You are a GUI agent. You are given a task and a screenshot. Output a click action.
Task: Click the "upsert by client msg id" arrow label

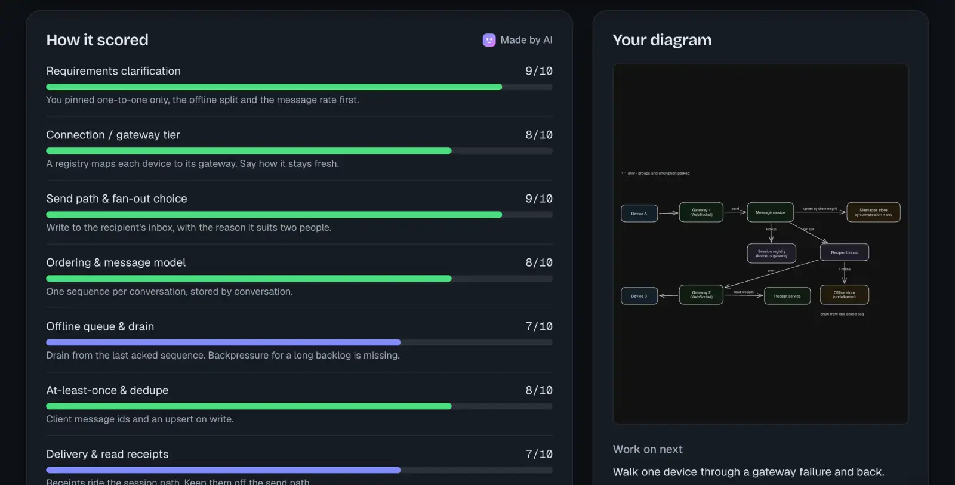(x=820, y=209)
